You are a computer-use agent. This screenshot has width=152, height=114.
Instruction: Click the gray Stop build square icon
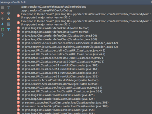[2, 8]
